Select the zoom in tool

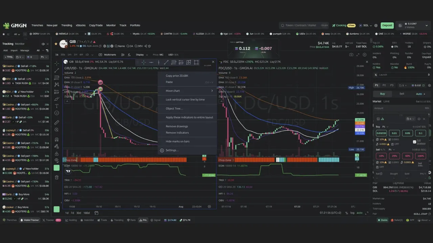pos(56,130)
